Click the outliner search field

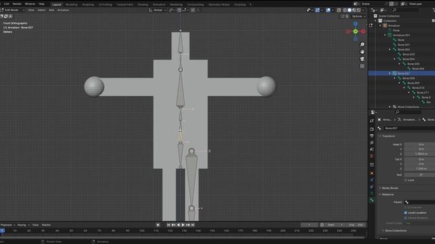(x=405, y=10)
